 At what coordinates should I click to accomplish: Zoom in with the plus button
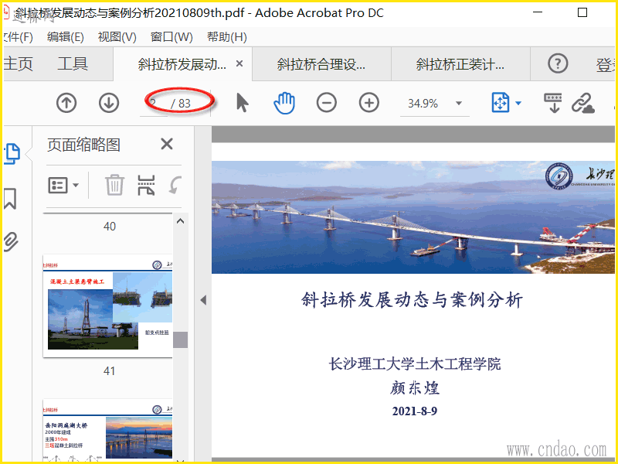[369, 104]
